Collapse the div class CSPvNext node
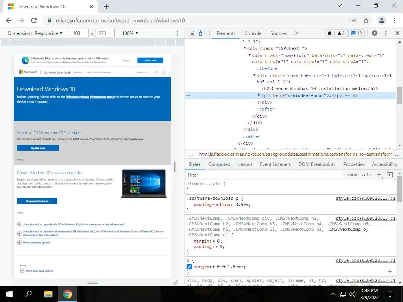 pos(245,48)
